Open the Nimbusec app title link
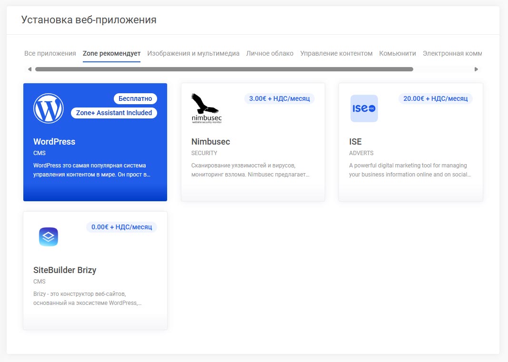The width and height of the screenshot is (508, 362). (210, 142)
